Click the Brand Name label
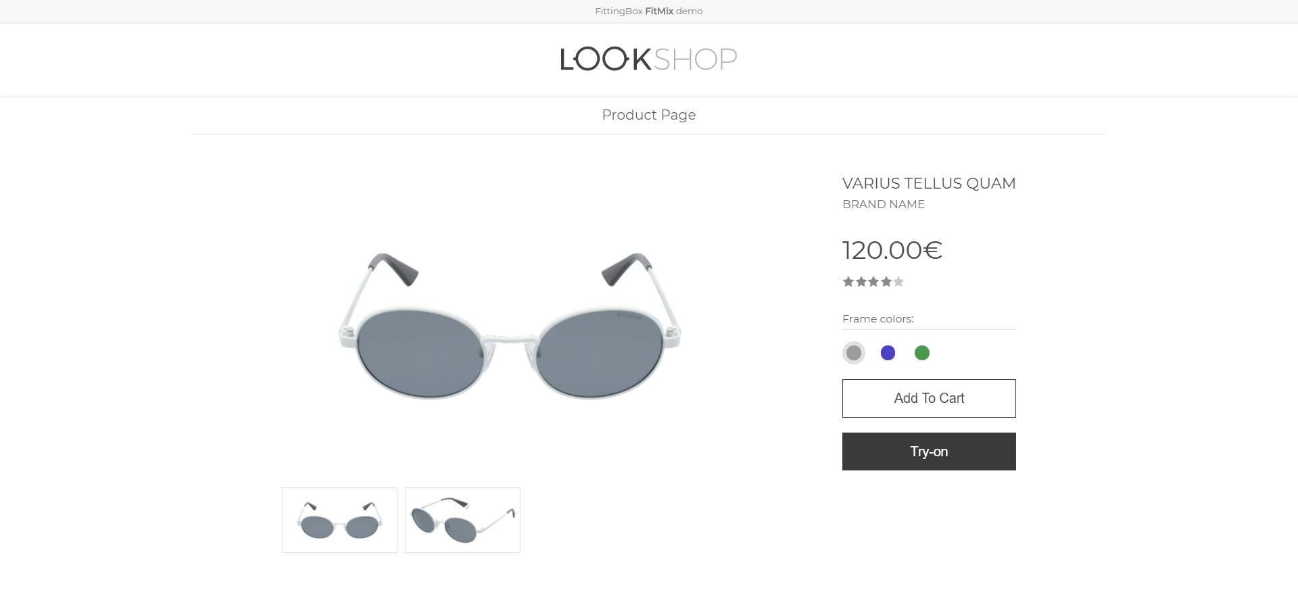The width and height of the screenshot is (1298, 609). click(883, 204)
